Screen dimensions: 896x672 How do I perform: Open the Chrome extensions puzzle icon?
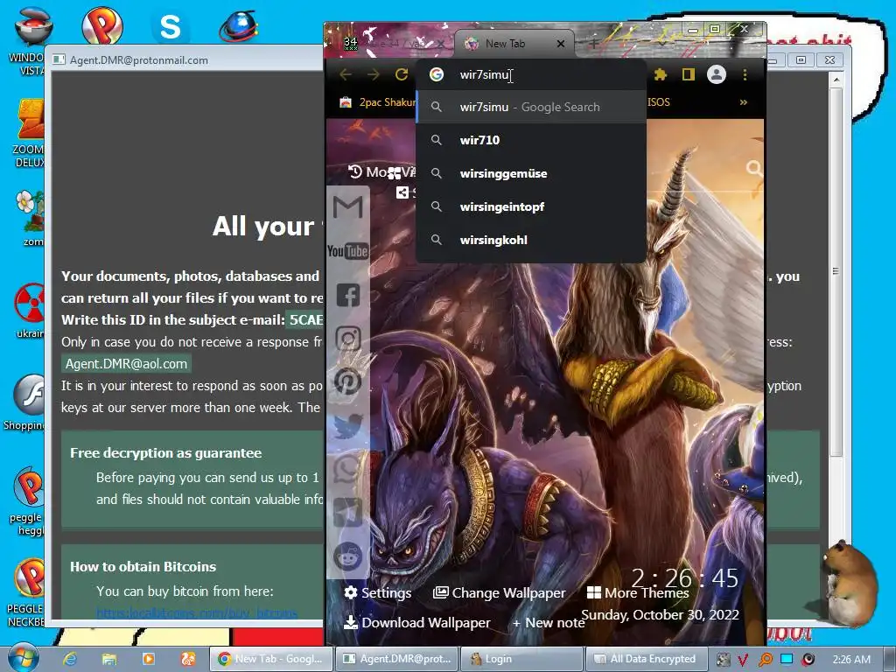pos(661,74)
